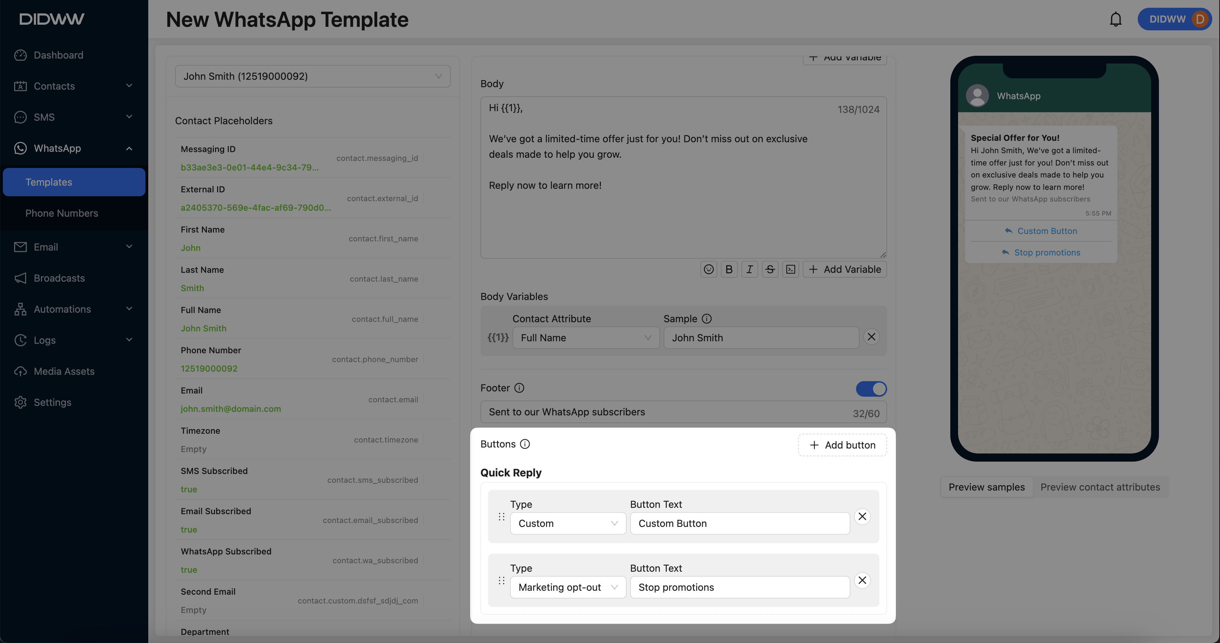
Task: Click the Add button control
Action: click(842, 445)
